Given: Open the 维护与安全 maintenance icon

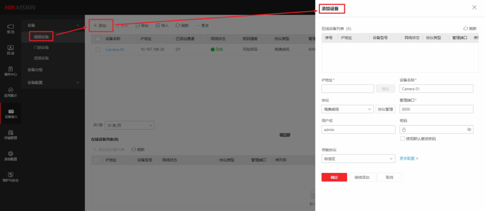Looking at the screenshot, I should click(x=10, y=177).
